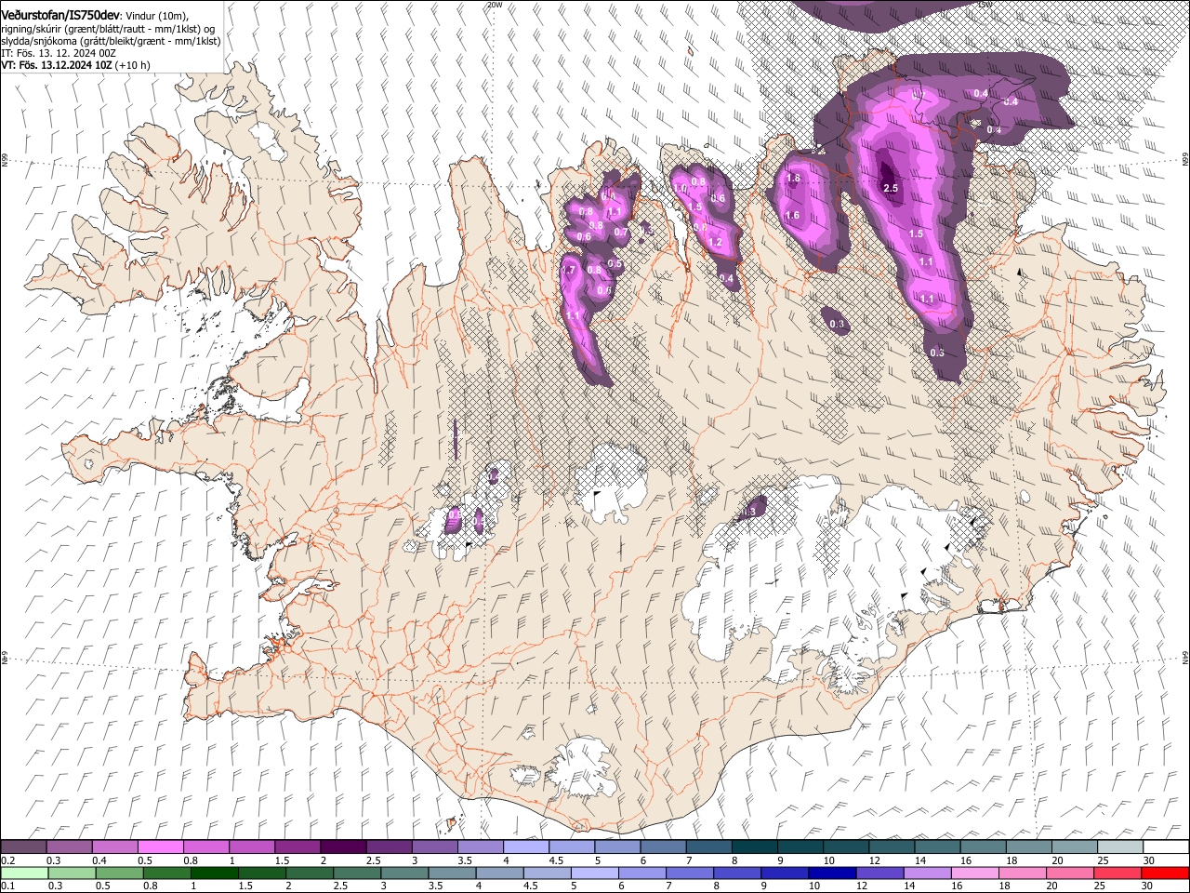Screen dimensions: 1190x893
Task: Select rain legend swatch between 0.5 and 0.8
Action: pyautogui.click(x=120, y=873)
